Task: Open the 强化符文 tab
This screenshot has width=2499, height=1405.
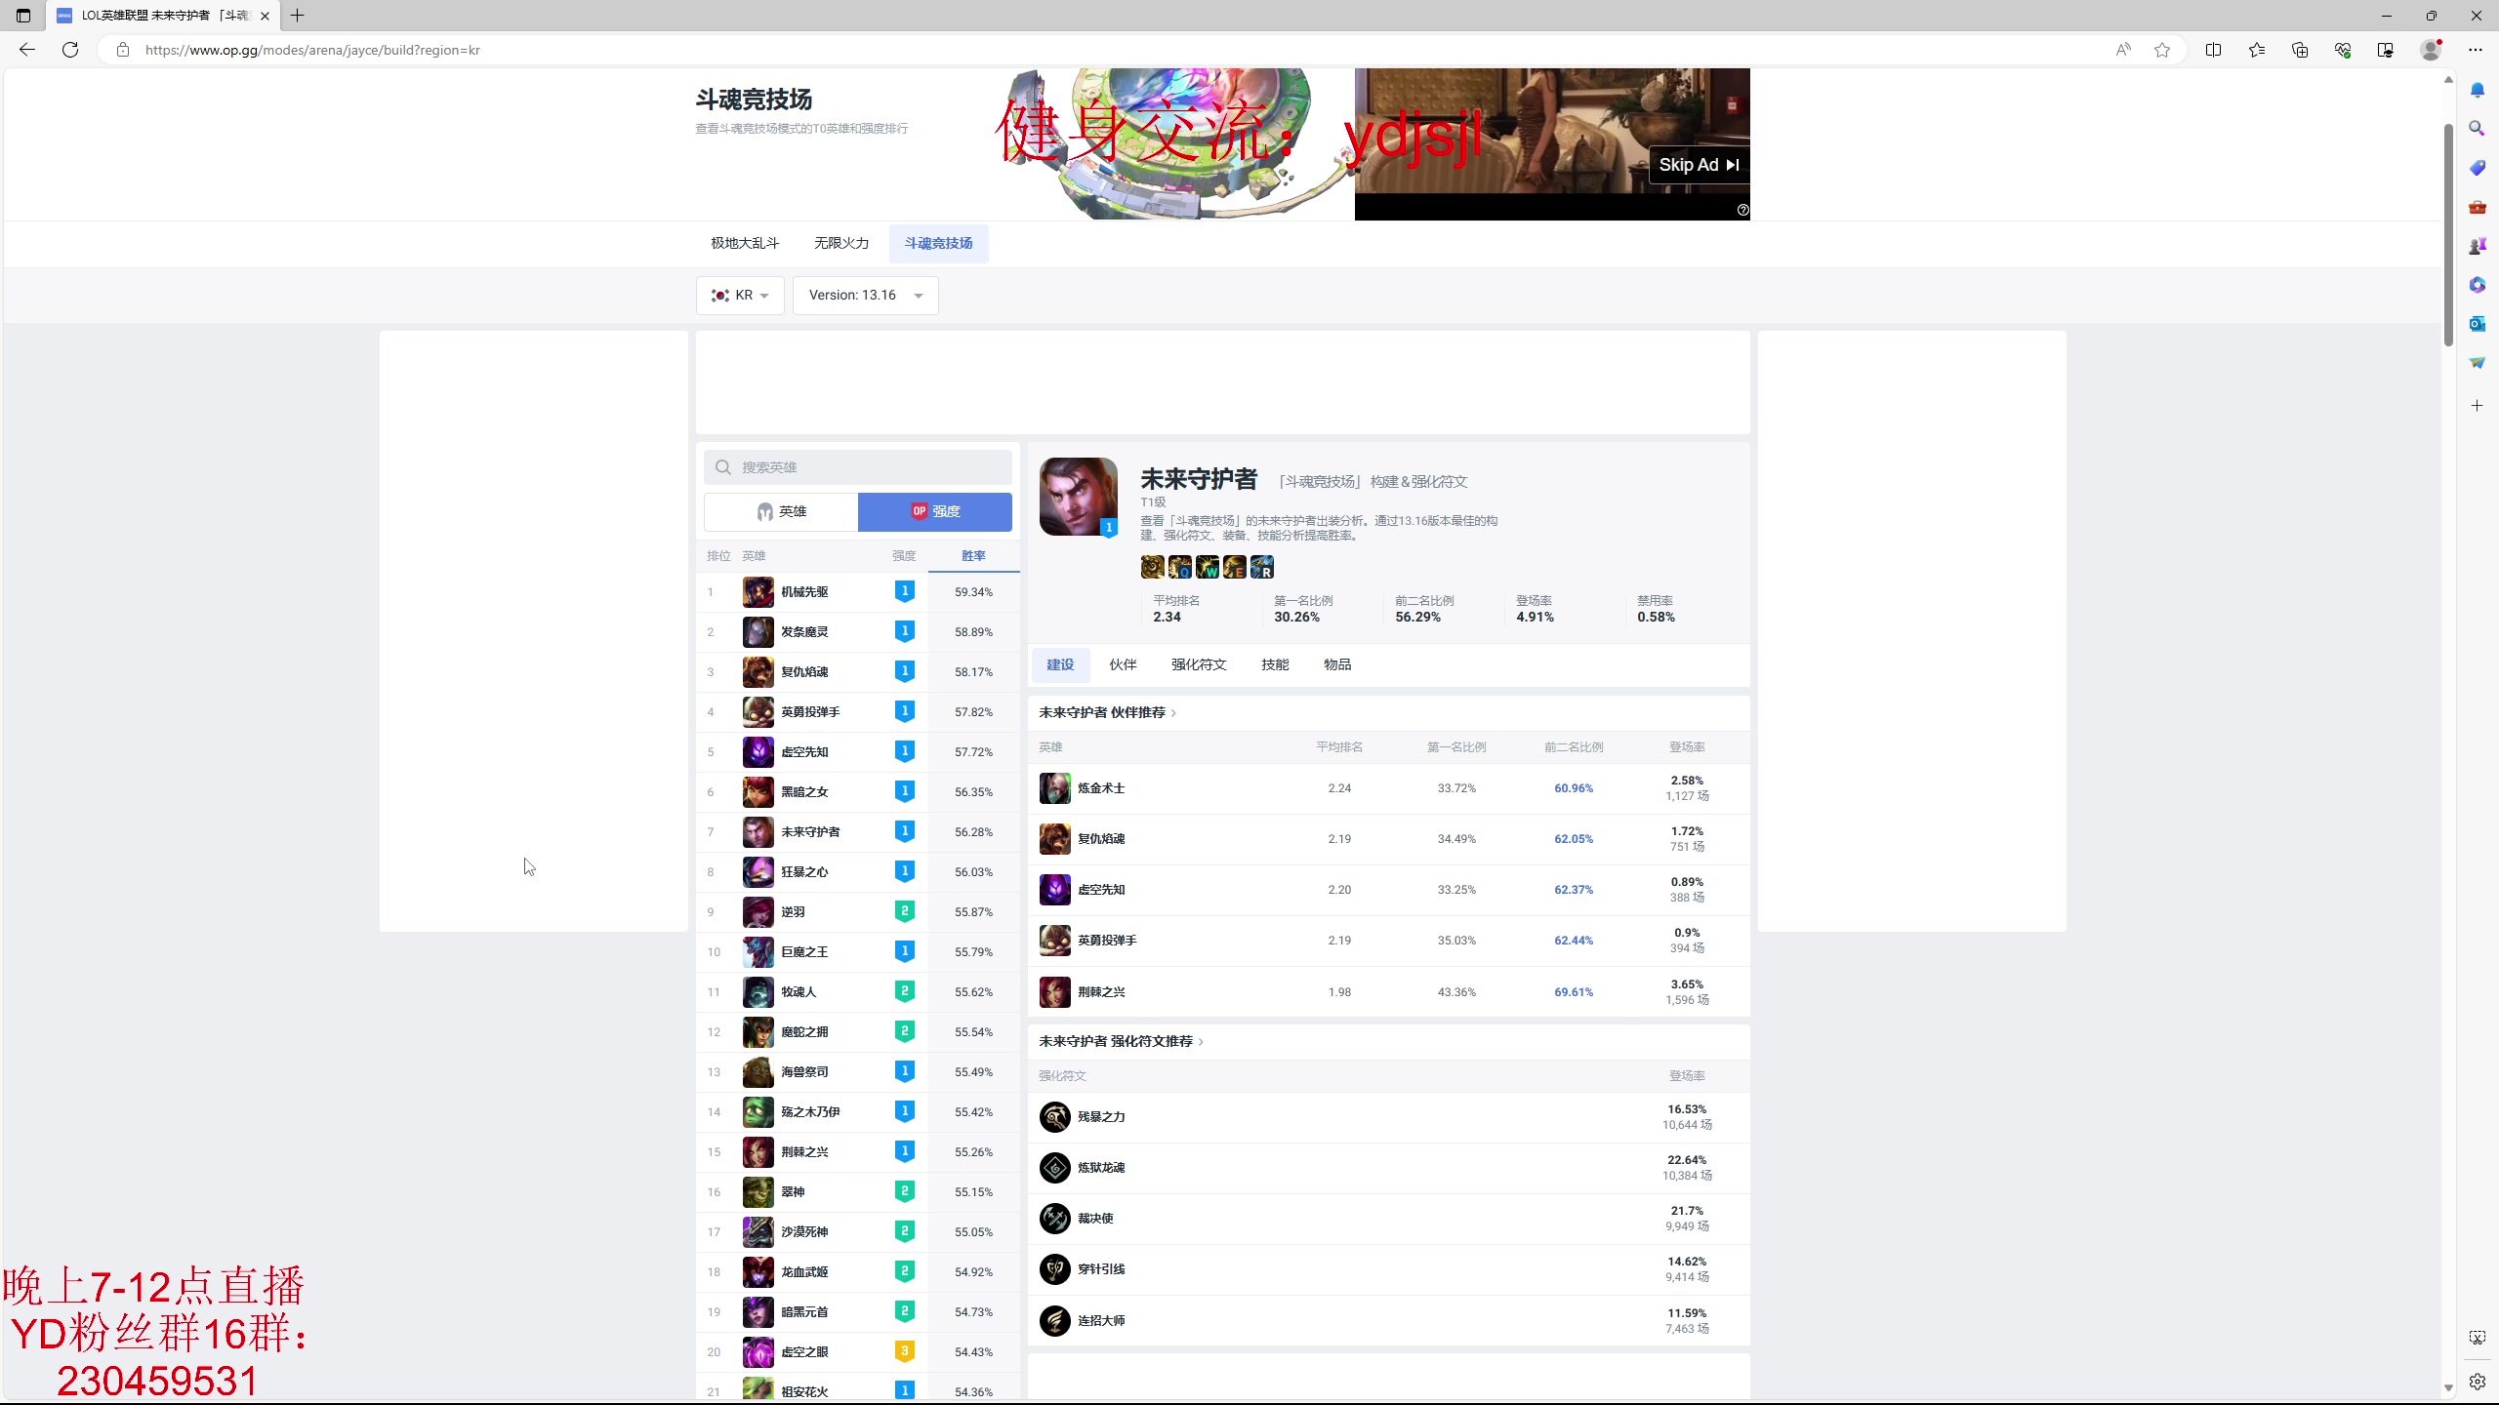Action: 1199,665
